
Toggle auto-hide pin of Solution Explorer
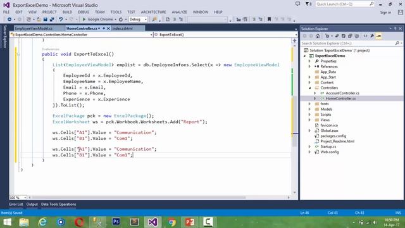pos(395,28)
